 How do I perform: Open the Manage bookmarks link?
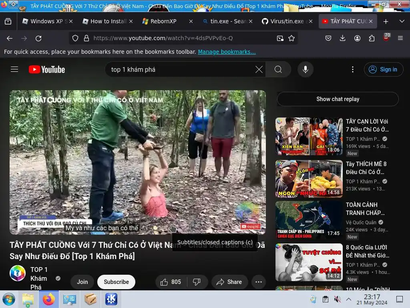pyautogui.click(x=227, y=52)
